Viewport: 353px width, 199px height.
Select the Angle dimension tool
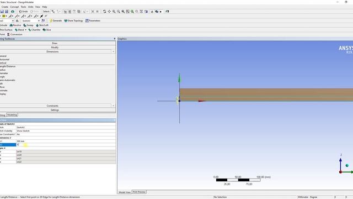pos(2,77)
